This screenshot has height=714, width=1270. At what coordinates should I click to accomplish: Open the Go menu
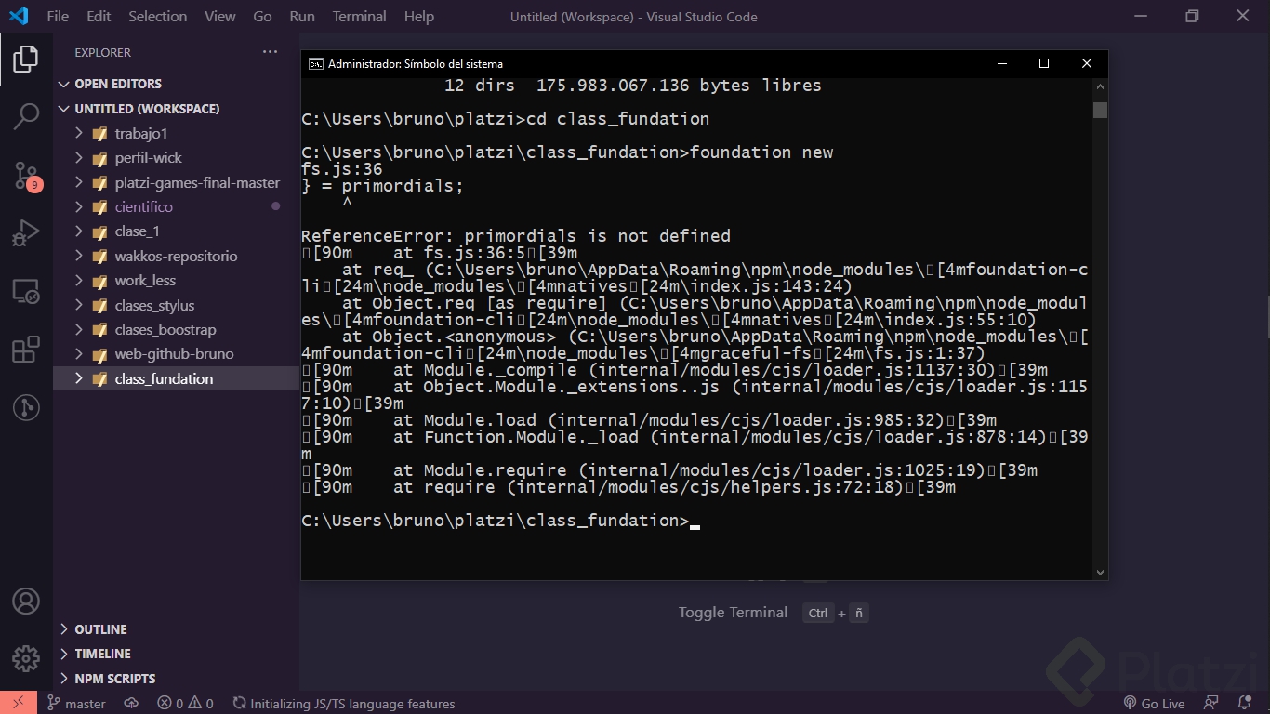click(263, 16)
